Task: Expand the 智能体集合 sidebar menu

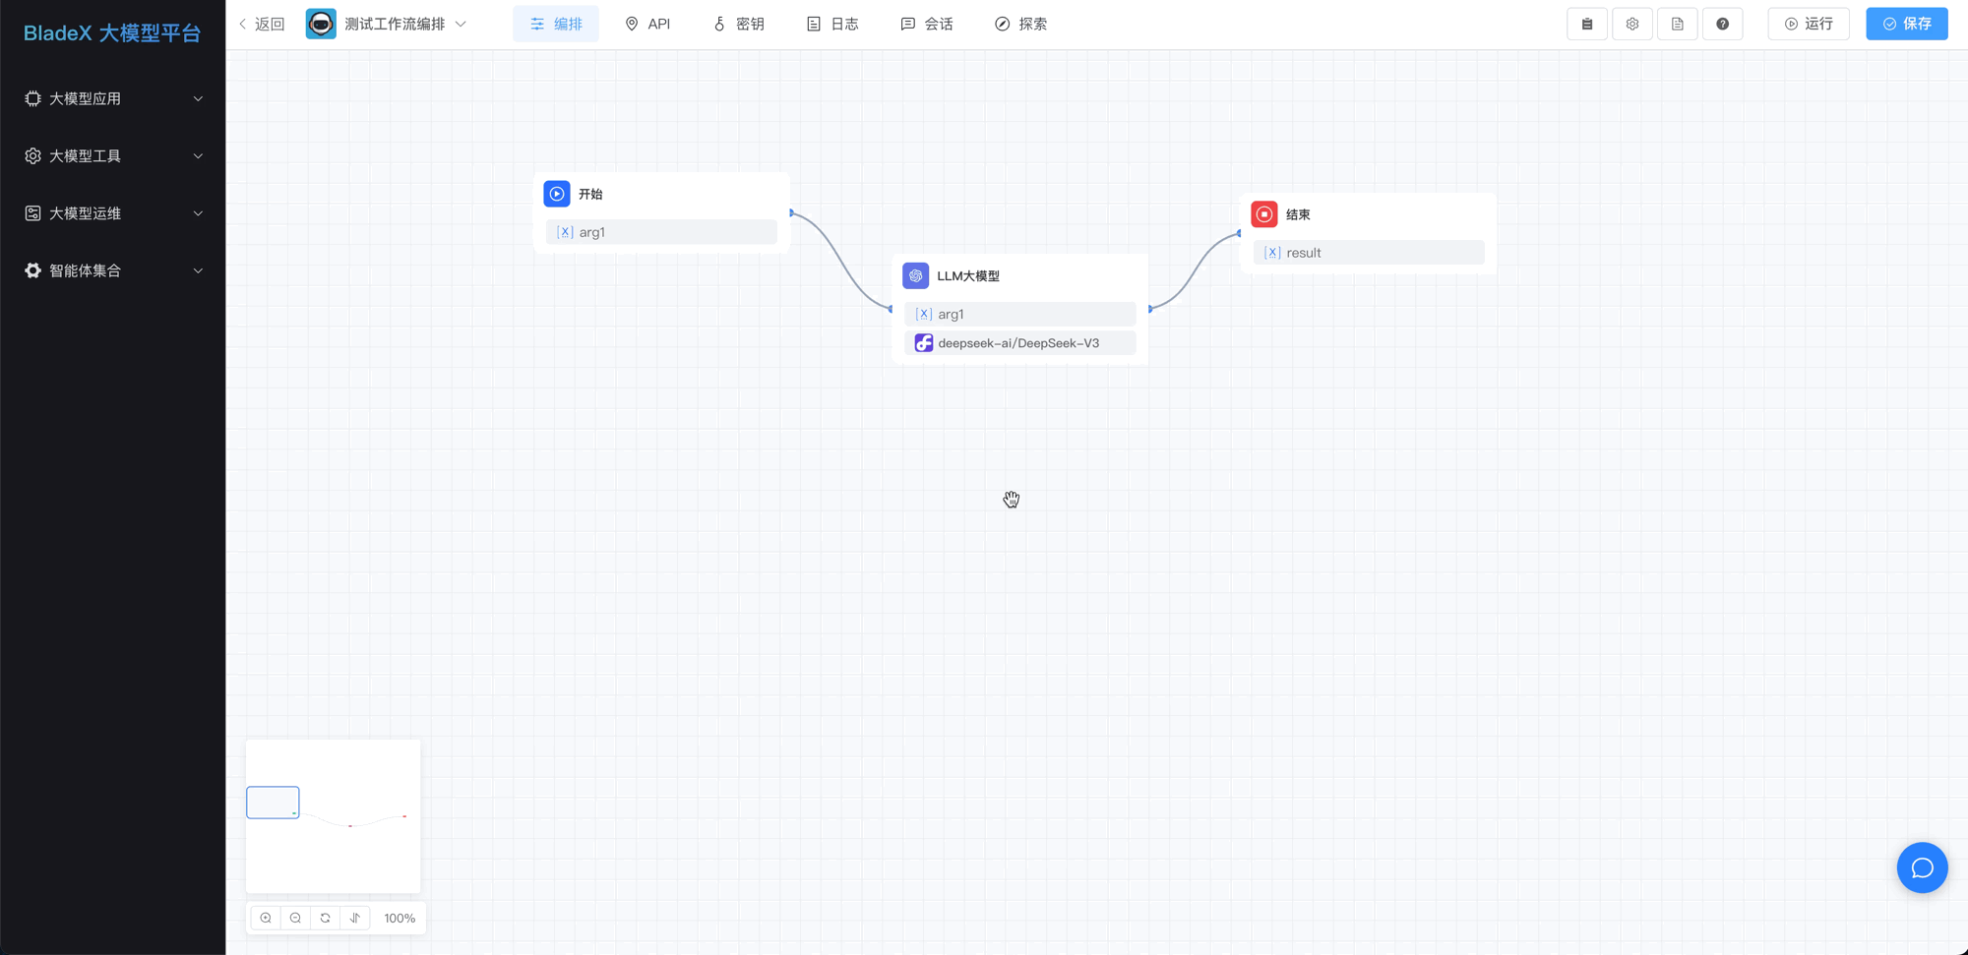Action: pos(112,270)
